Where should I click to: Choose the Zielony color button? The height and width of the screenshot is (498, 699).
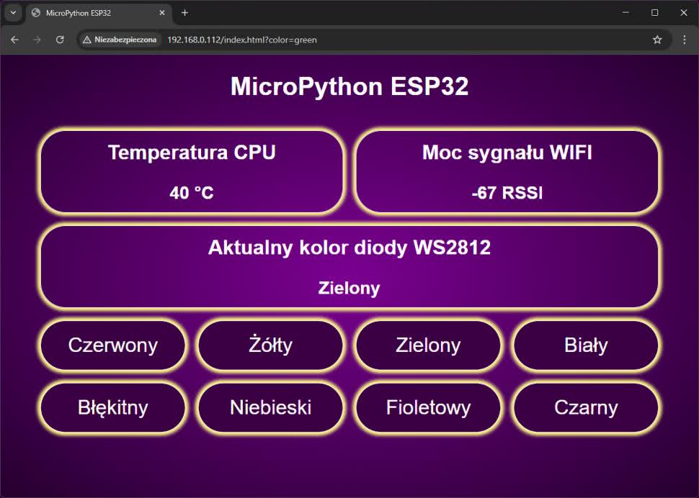tap(428, 345)
